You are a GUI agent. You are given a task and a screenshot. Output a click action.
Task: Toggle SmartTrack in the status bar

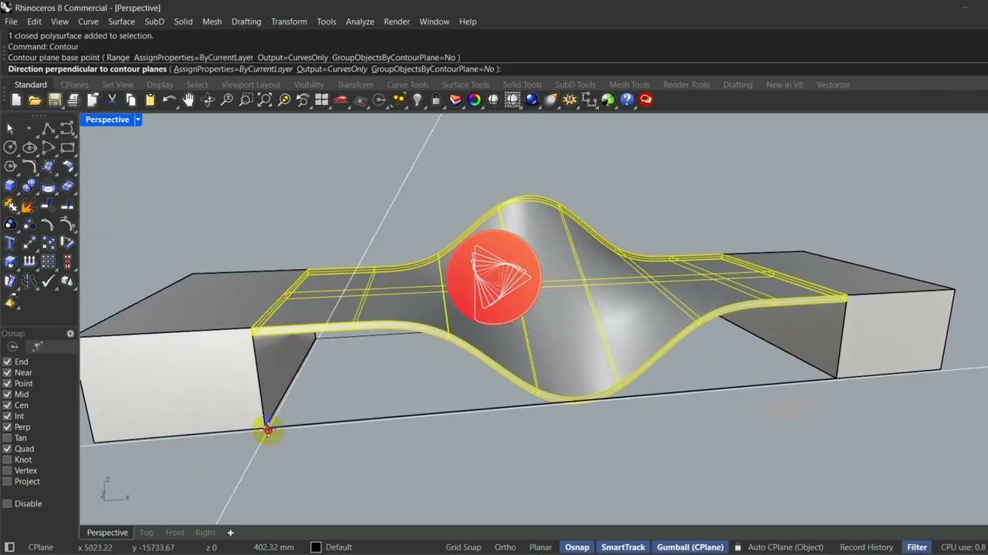623,547
